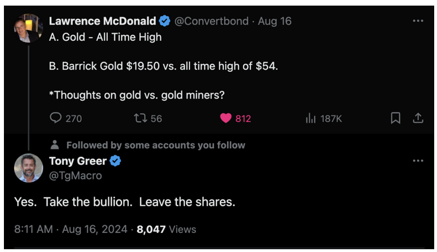Screen dimensions: 437x252
Task: Open the @Convertbond handle link
Action: point(211,21)
